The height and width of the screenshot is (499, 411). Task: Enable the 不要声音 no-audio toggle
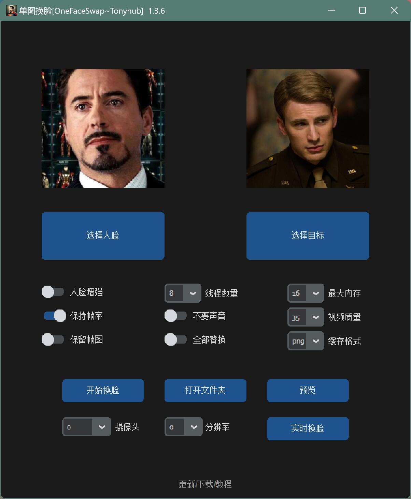point(176,316)
